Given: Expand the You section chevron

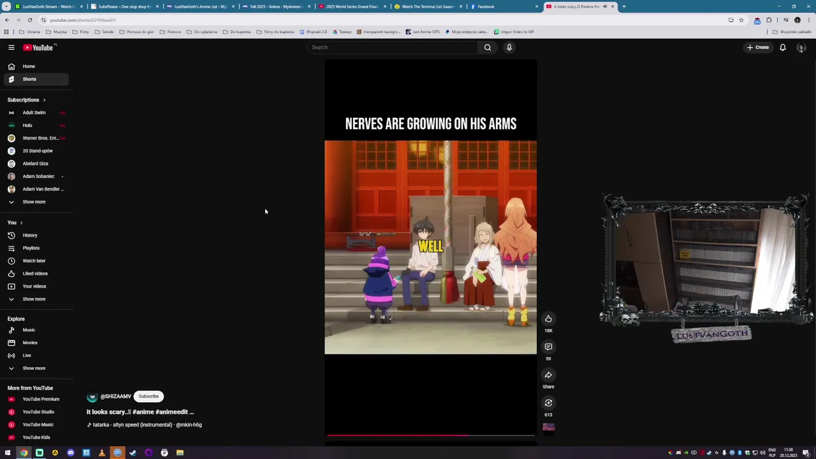Looking at the screenshot, I should [21, 222].
